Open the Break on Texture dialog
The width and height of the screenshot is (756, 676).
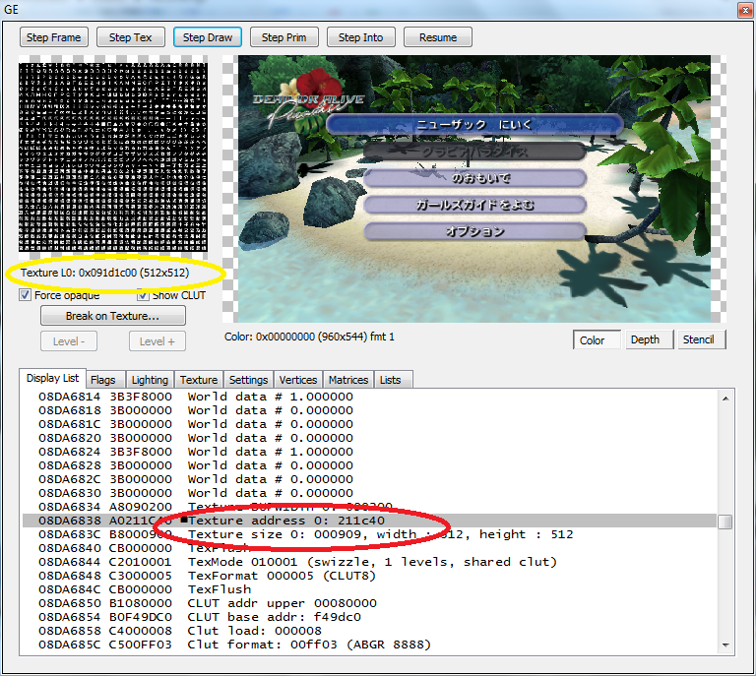pyautogui.click(x=112, y=317)
